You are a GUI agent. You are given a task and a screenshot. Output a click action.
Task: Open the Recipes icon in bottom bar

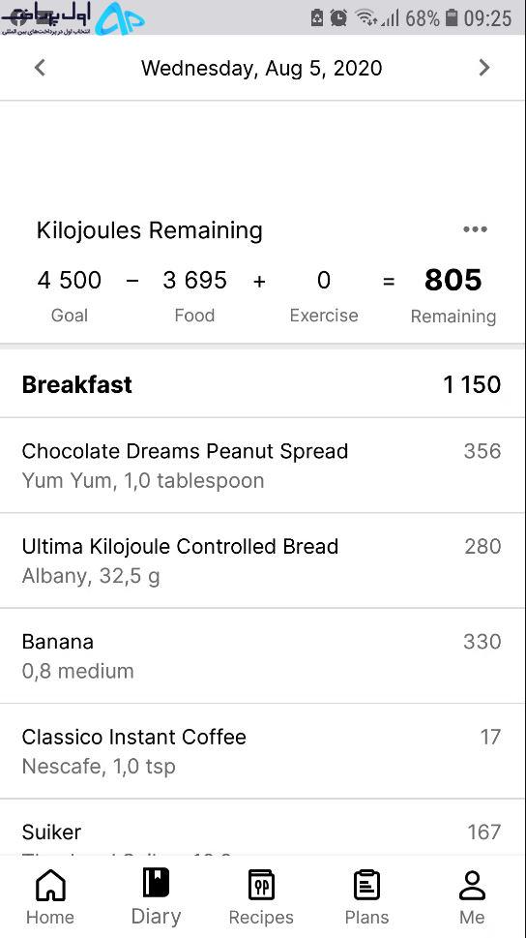coord(261,885)
